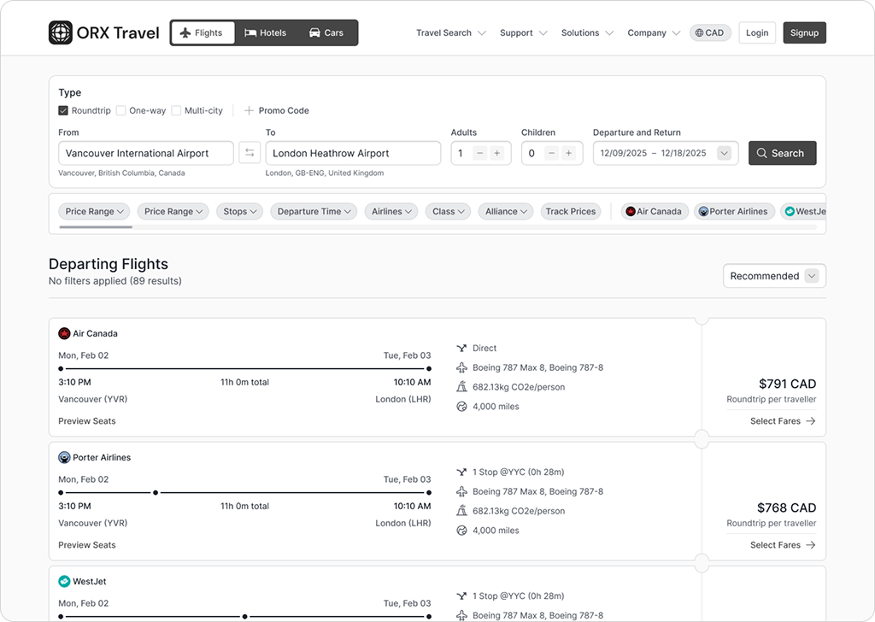The height and width of the screenshot is (622, 875).
Task: Click the From airport field
Action: 145,153
